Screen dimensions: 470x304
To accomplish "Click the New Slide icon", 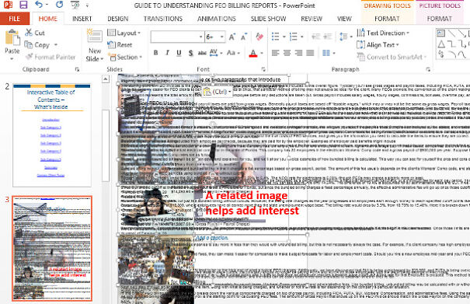I will [95, 37].
